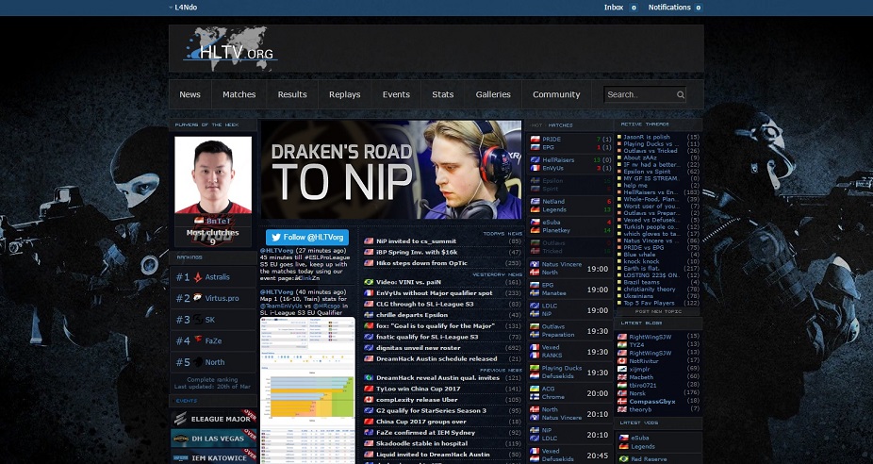Image resolution: width=873 pixels, height=464 pixels.
Task: Click the ELEAGUE Major event logo
Action: point(180,419)
